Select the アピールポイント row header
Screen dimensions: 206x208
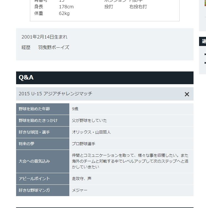click(43, 179)
